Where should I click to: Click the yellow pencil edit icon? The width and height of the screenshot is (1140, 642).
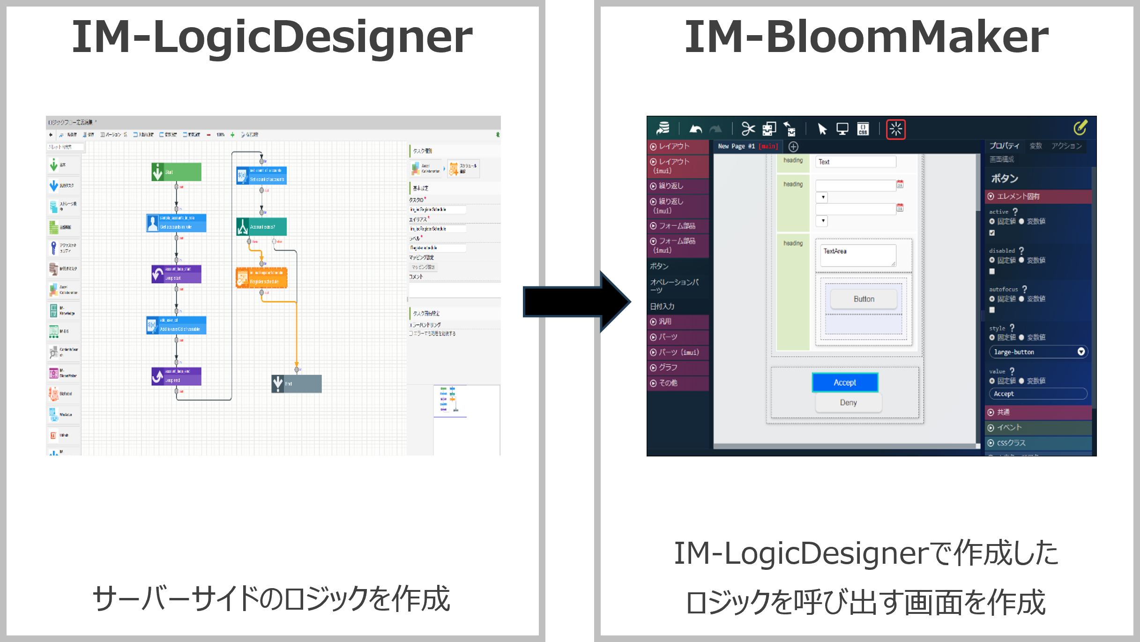pos(1080,127)
